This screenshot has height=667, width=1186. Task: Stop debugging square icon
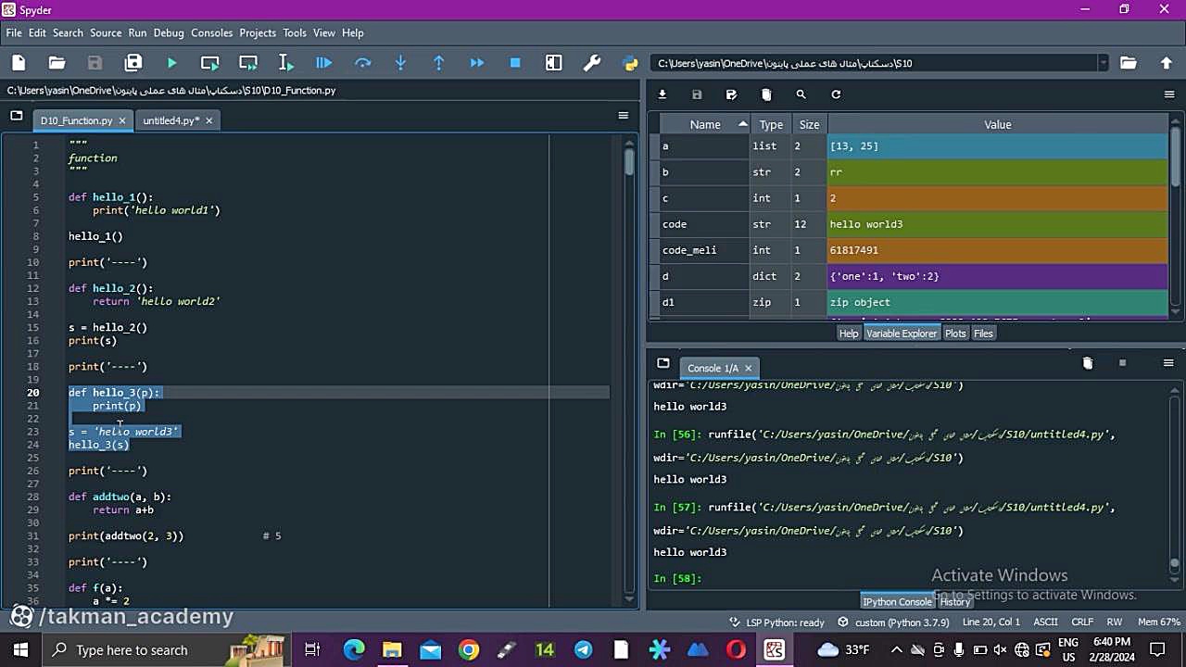coord(515,63)
